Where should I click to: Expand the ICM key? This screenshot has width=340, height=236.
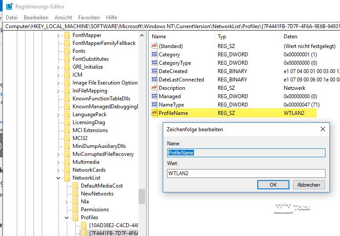coord(58,75)
